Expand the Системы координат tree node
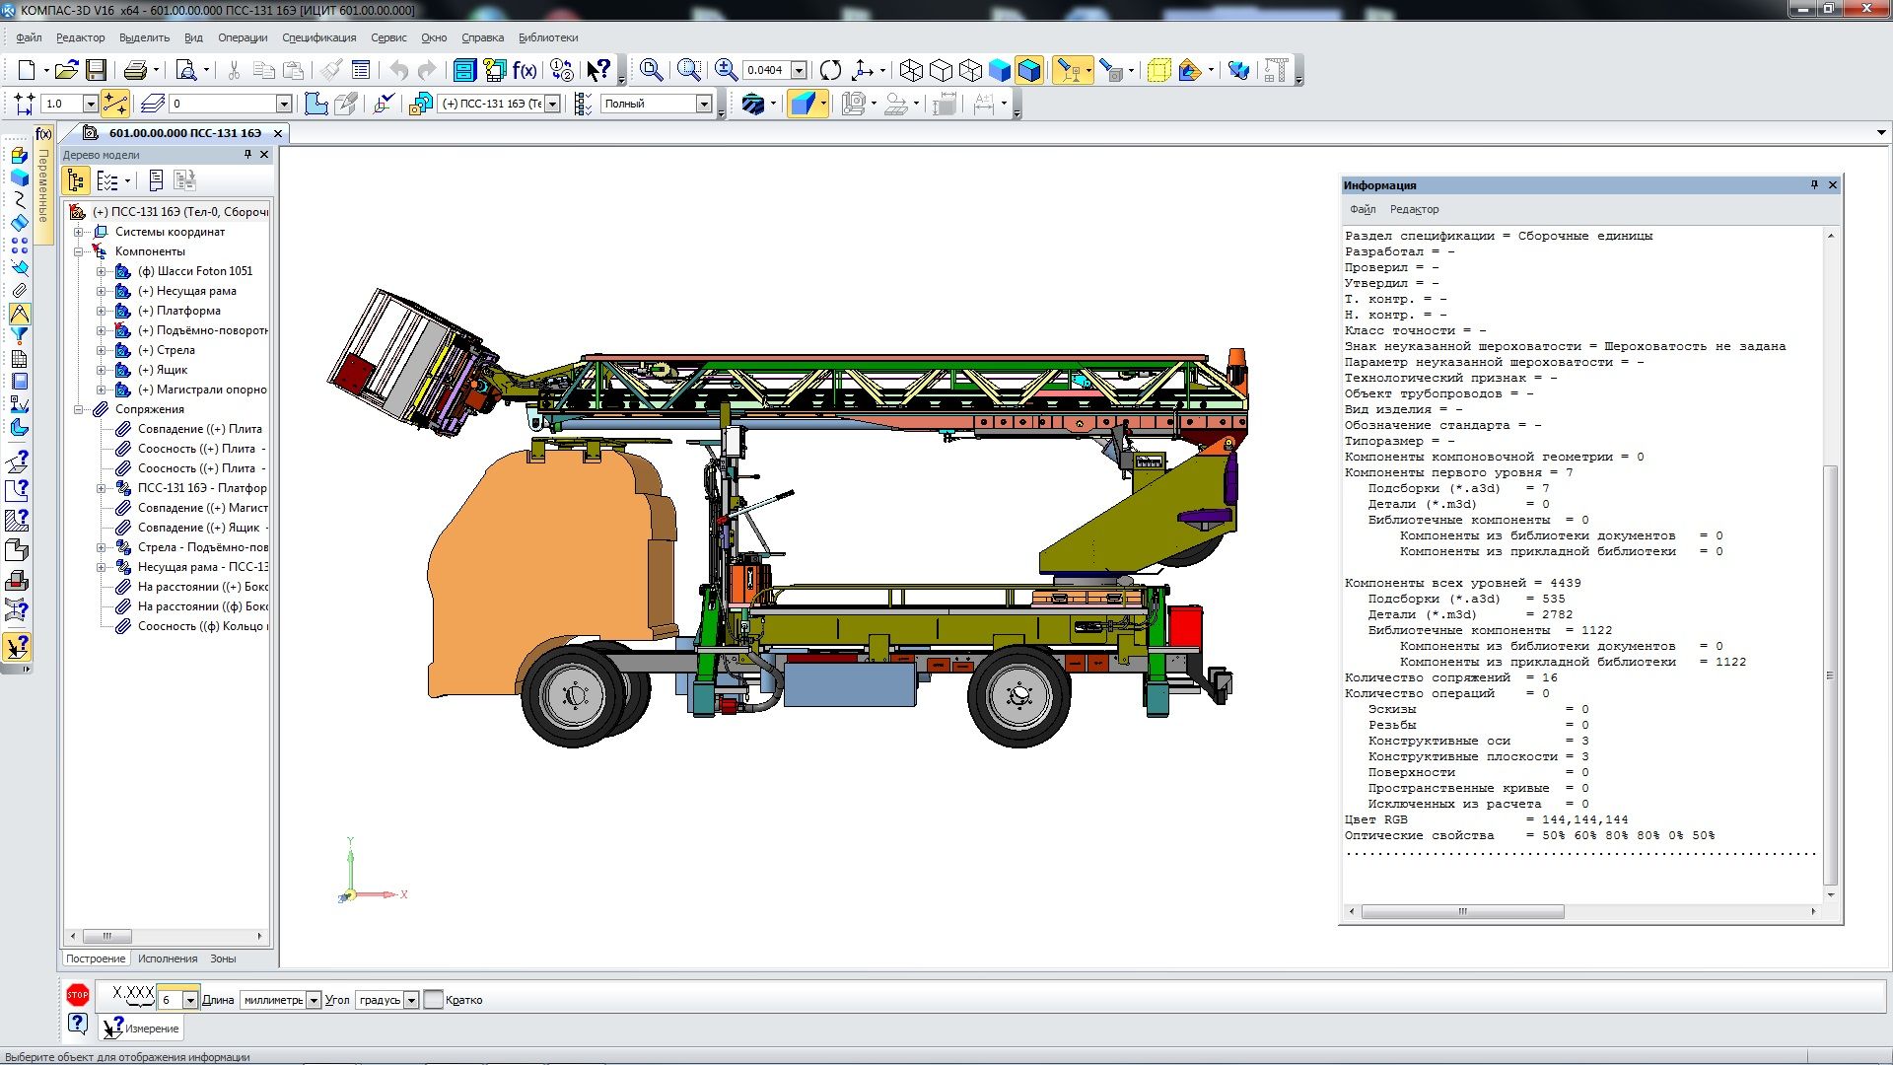 79,232
